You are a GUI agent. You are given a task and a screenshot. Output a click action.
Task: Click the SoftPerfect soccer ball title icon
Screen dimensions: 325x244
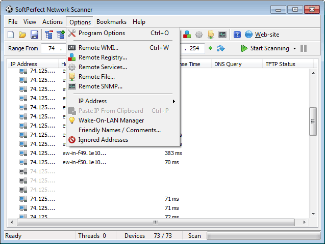pos(9,9)
